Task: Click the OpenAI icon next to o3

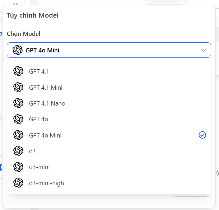Action: [18, 151]
